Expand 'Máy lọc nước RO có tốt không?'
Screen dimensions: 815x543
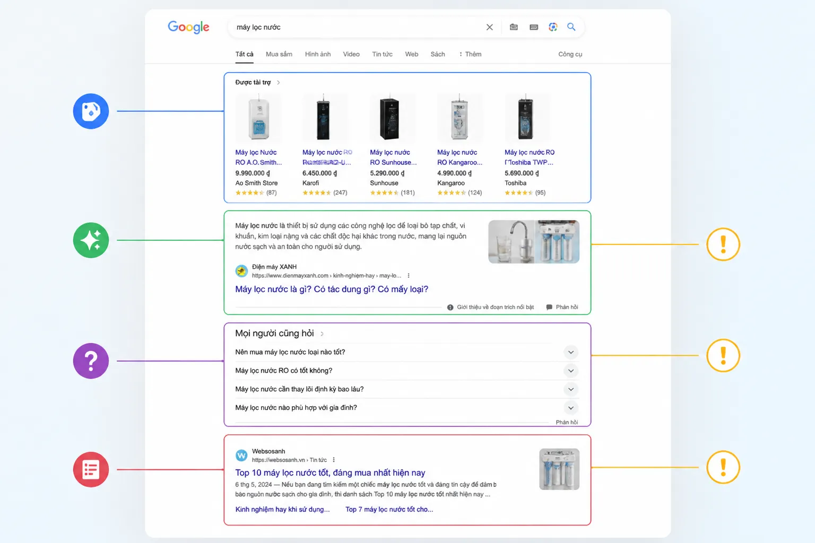coord(407,371)
